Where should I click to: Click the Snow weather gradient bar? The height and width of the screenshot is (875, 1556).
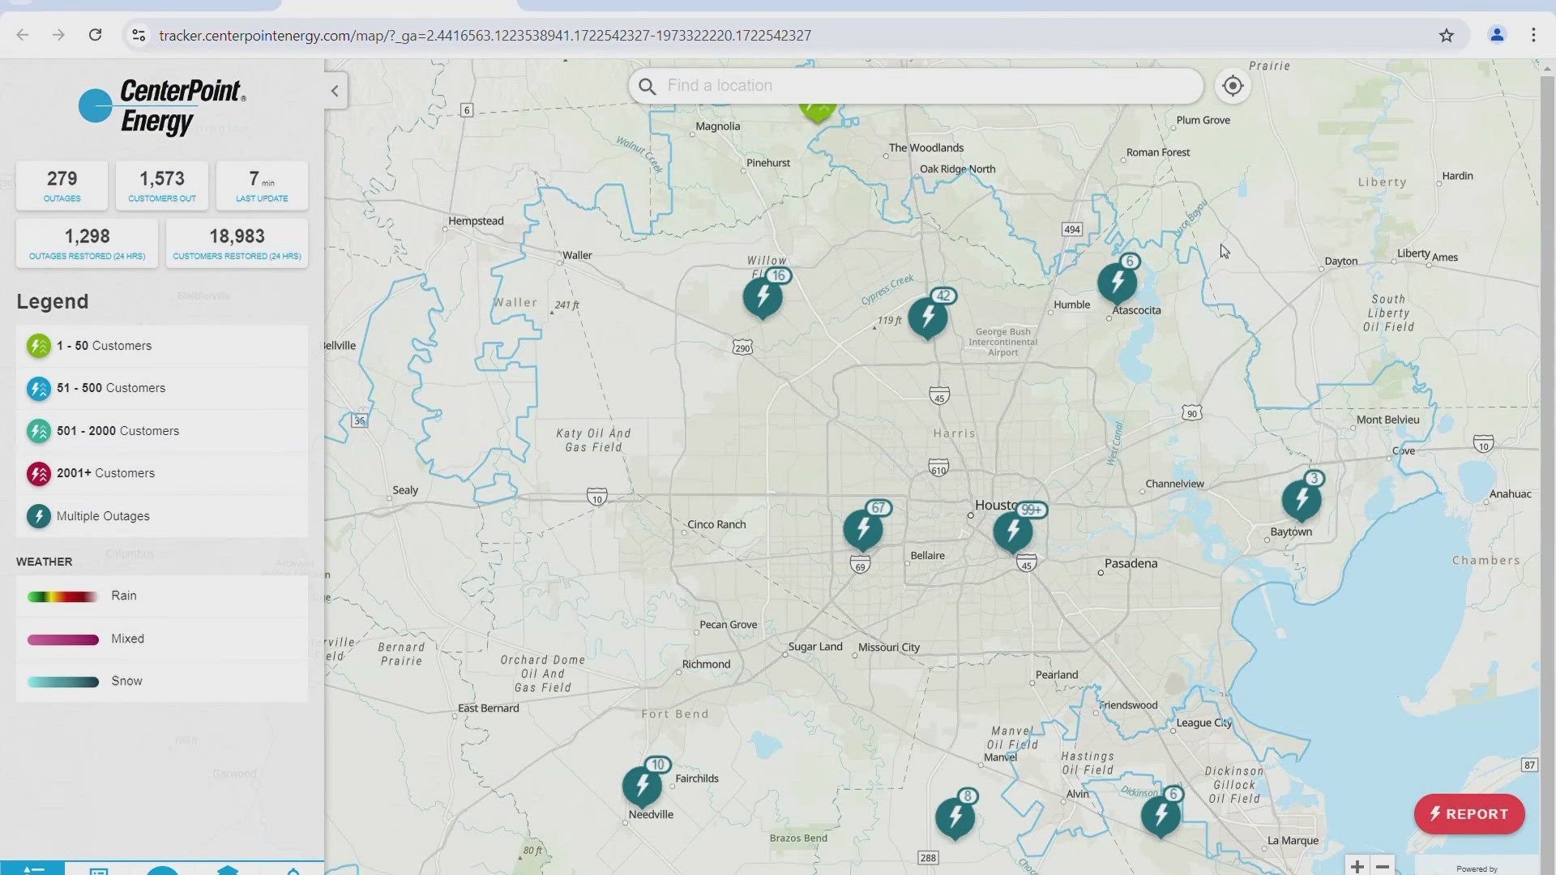click(x=62, y=681)
